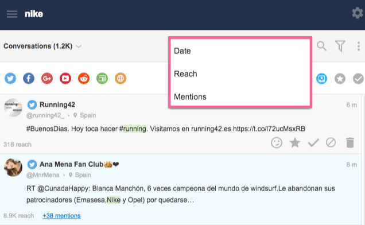Block the Running42 tweet

point(331,142)
